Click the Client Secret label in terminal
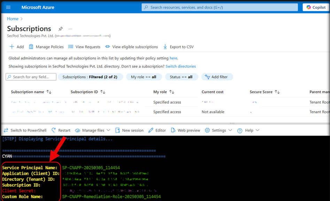 point(19,191)
